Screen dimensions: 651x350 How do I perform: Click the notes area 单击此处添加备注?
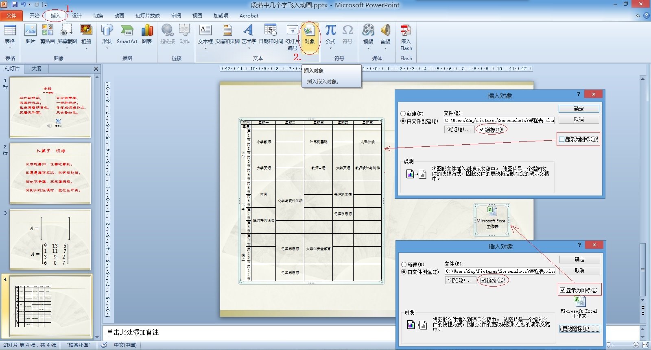click(x=133, y=332)
